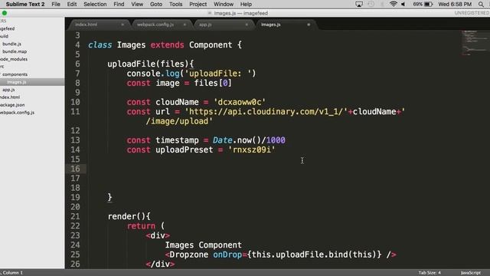Click the 'class' keyword on line 4
490x276 pixels.
coord(100,44)
